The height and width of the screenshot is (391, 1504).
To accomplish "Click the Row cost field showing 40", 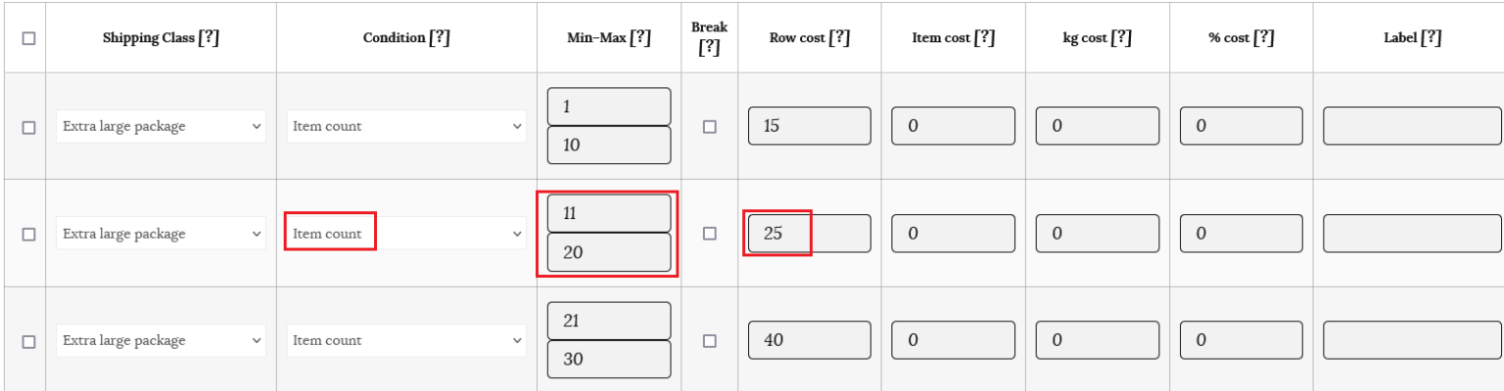I will click(809, 341).
